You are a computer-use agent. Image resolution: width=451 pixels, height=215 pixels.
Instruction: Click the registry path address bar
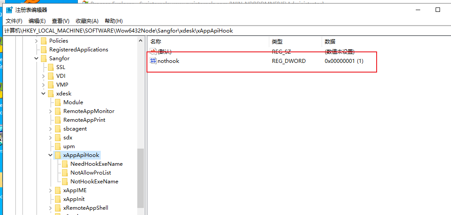click(x=227, y=30)
